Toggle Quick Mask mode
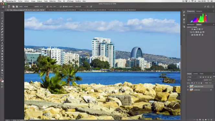215x121 pixels. 2,84
